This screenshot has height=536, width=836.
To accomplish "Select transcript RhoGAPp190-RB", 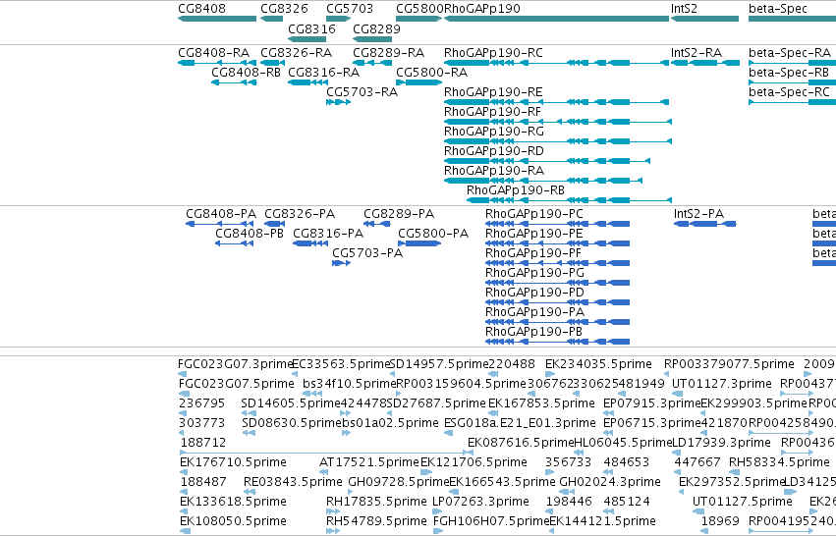I will pyautogui.click(x=569, y=200).
